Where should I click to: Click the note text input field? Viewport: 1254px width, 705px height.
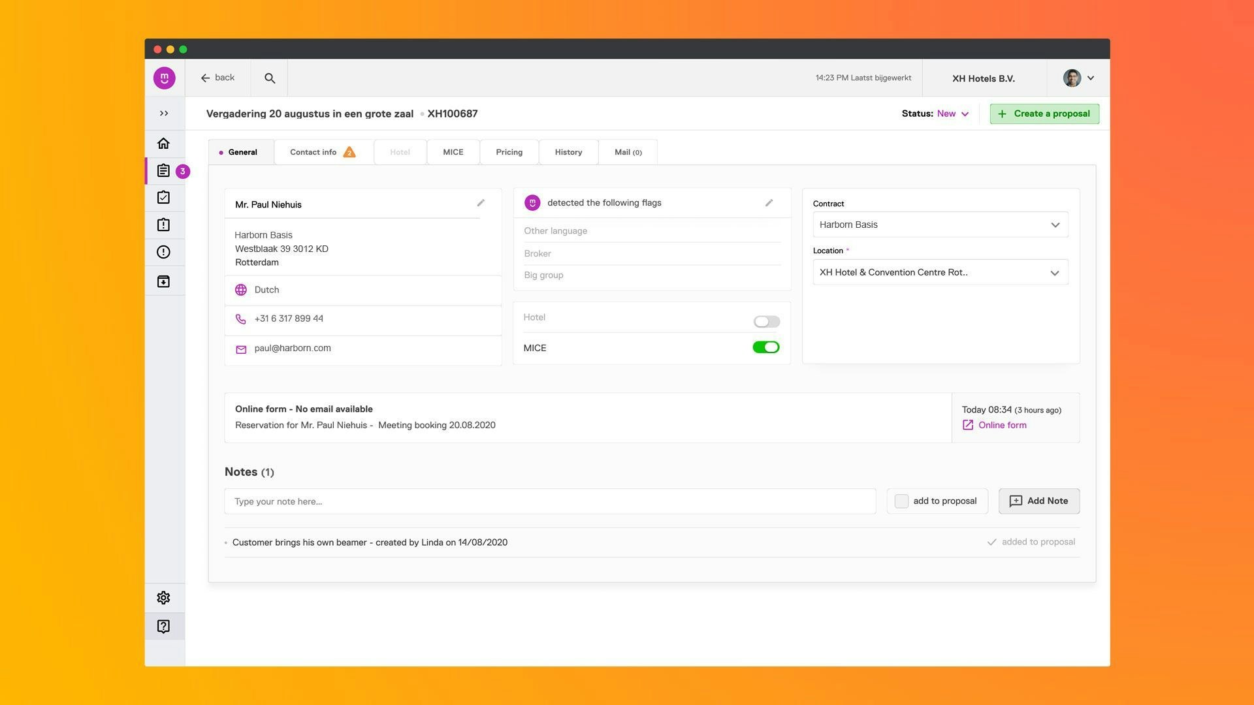[x=549, y=501]
